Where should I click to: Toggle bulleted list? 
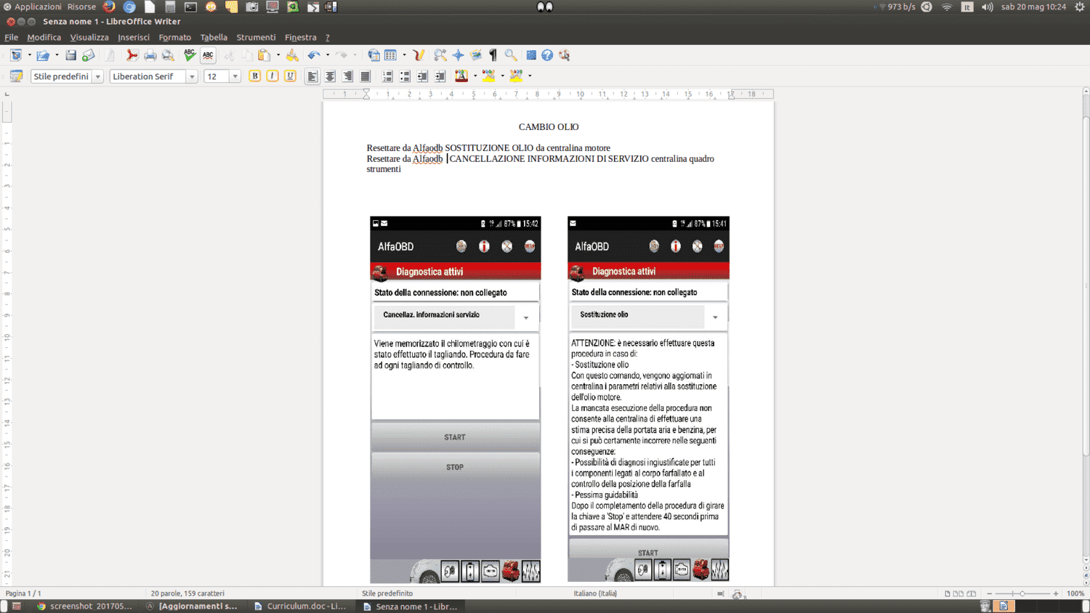coord(405,76)
